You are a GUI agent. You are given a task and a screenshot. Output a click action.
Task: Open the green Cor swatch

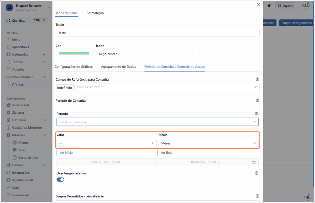74,53
